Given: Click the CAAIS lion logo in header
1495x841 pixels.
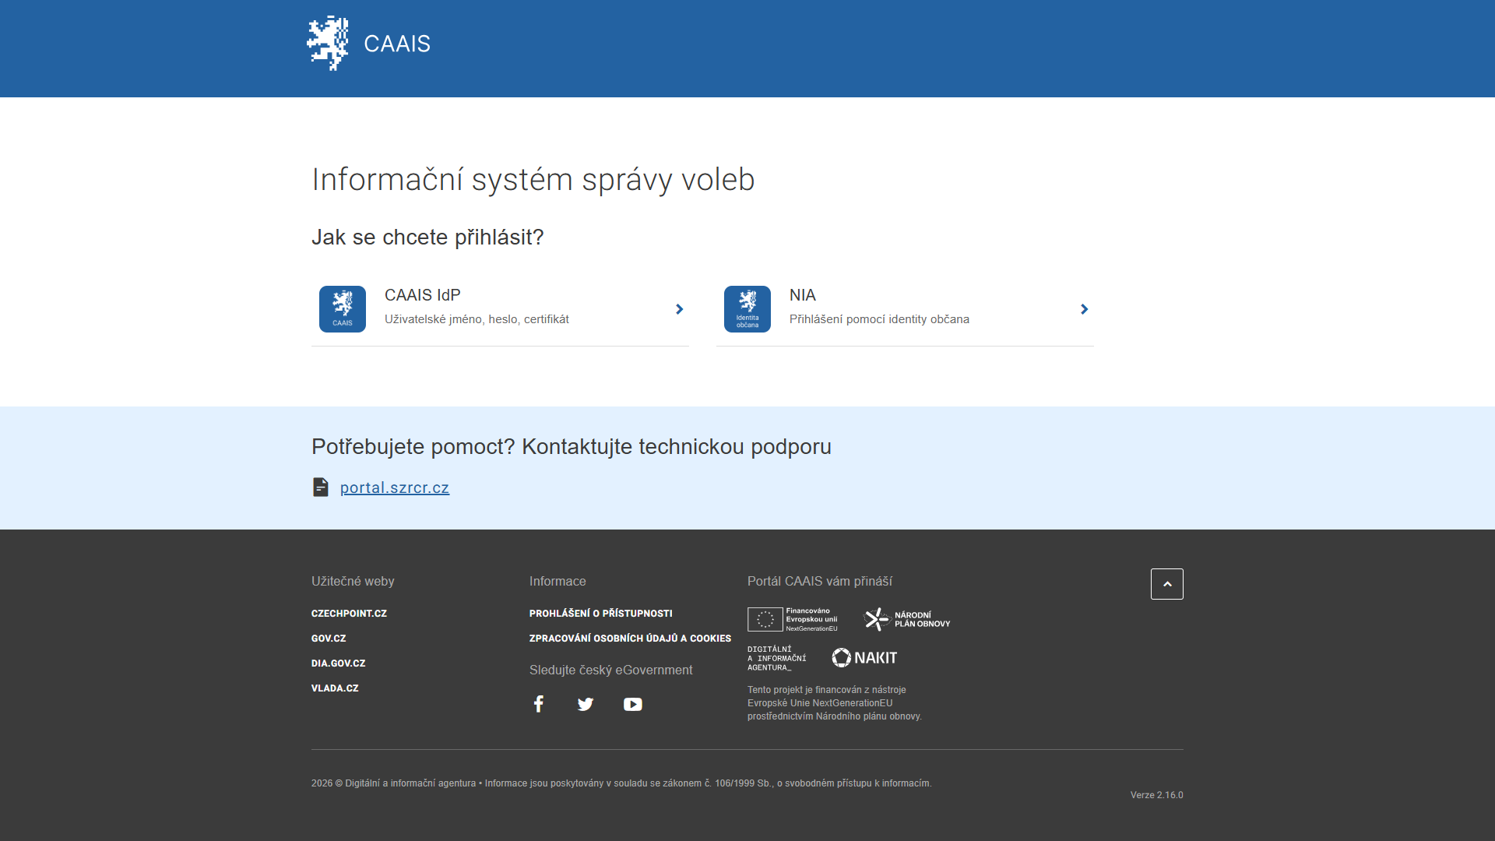Looking at the screenshot, I should tap(328, 44).
